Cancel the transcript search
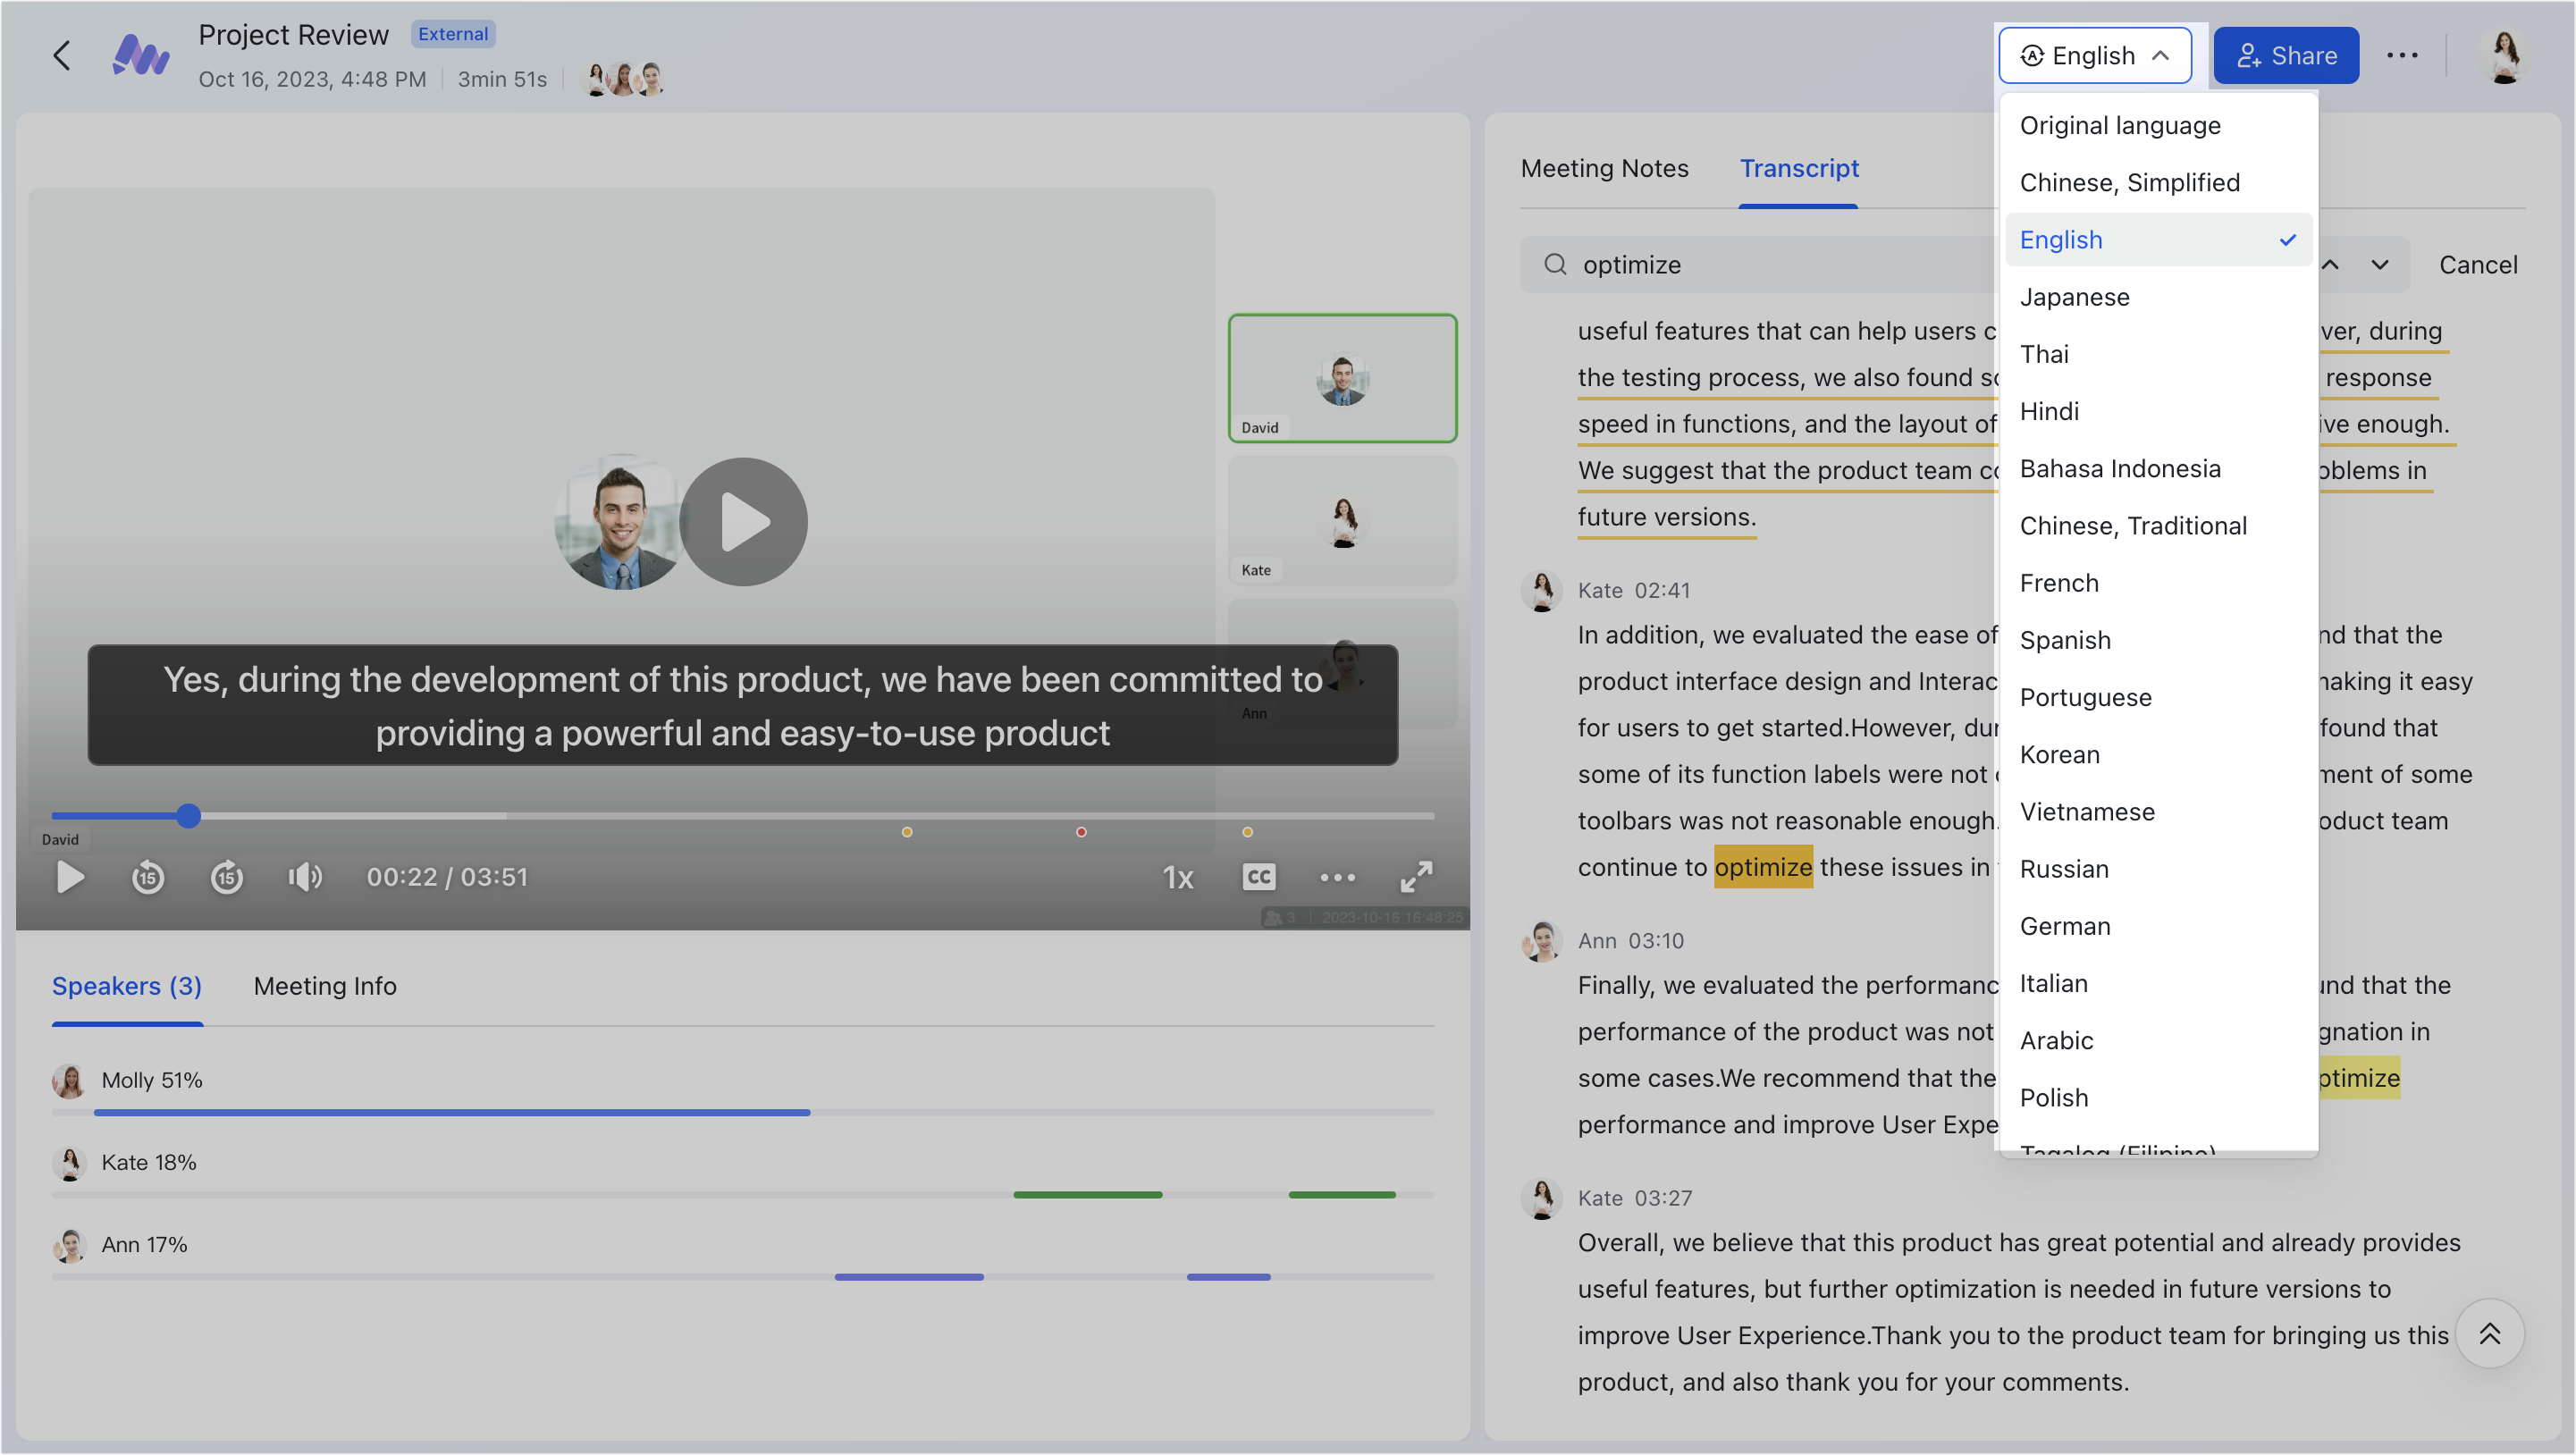Viewport: 2576px width, 1455px height. tap(2477, 264)
